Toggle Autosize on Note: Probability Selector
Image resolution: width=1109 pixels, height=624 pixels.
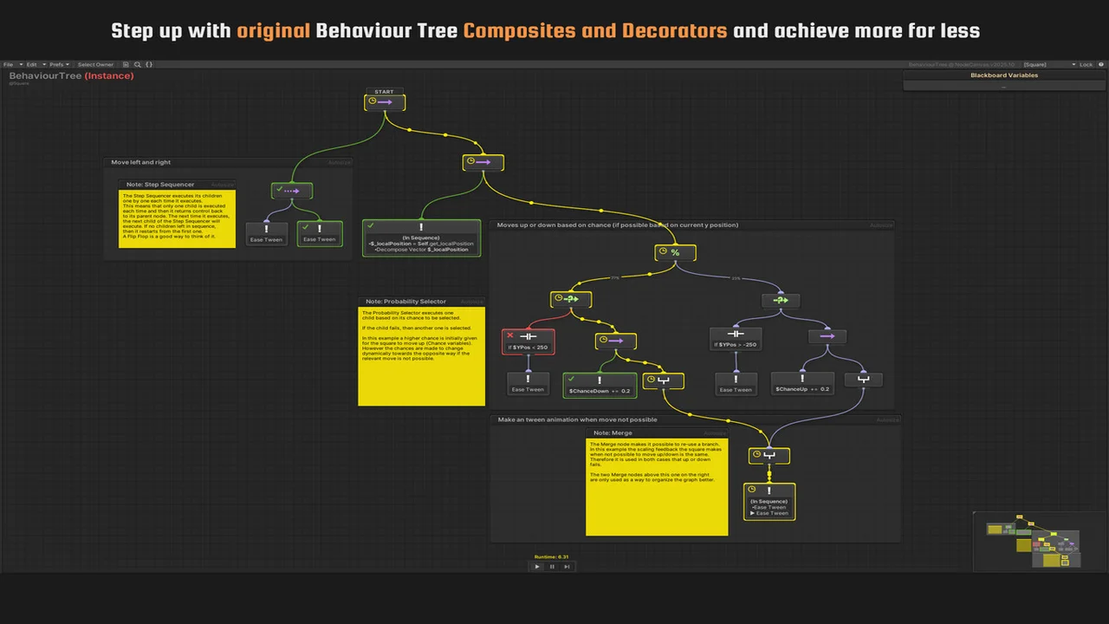[x=471, y=302]
